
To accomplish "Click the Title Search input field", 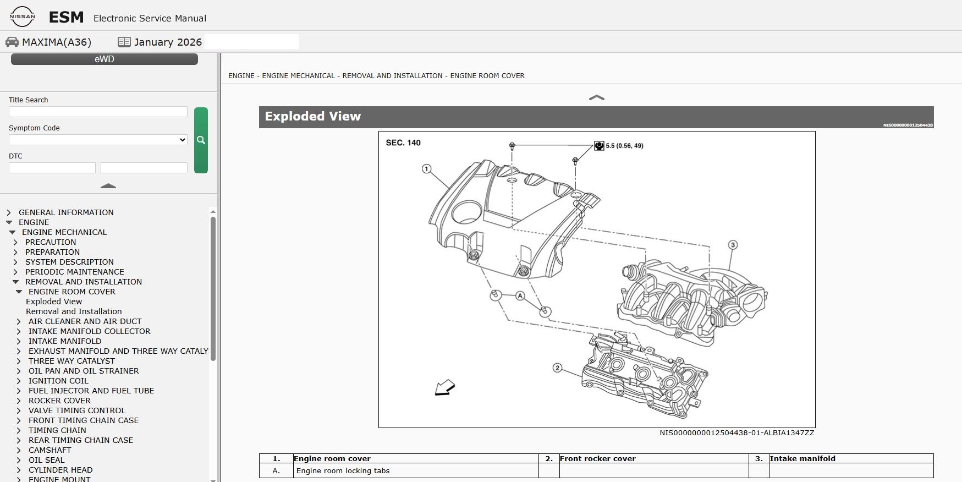I will click(x=98, y=112).
